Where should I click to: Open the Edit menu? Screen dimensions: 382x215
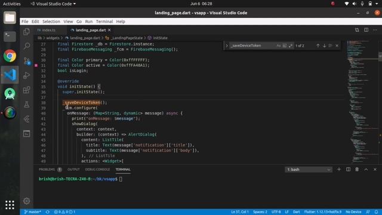(x=35, y=21)
